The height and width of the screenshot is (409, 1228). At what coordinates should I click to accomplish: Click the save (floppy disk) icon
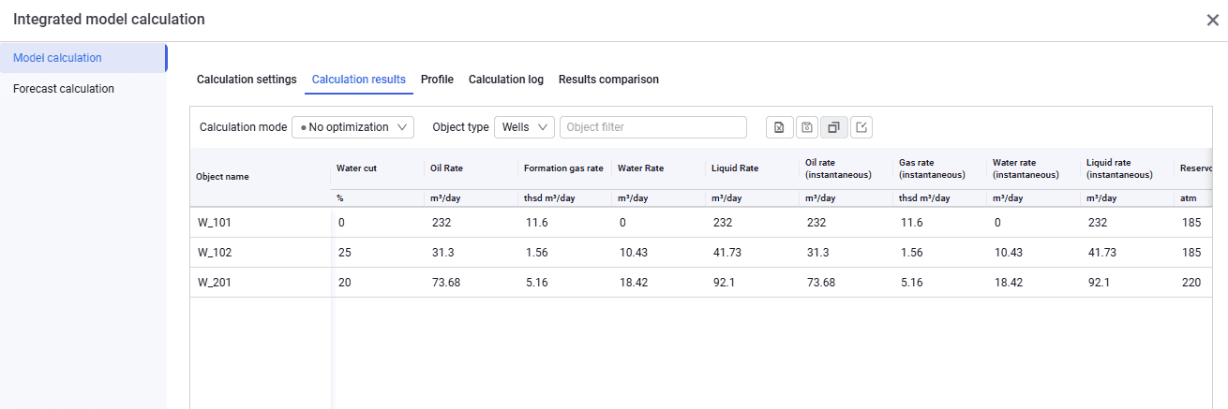tap(806, 127)
